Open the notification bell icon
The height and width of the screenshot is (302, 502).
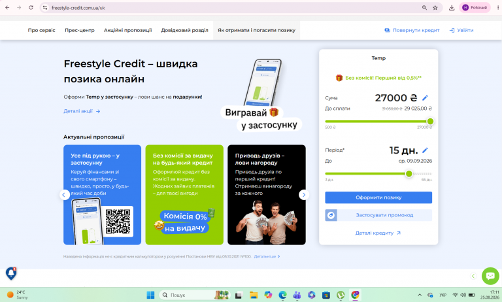click(x=11, y=273)
